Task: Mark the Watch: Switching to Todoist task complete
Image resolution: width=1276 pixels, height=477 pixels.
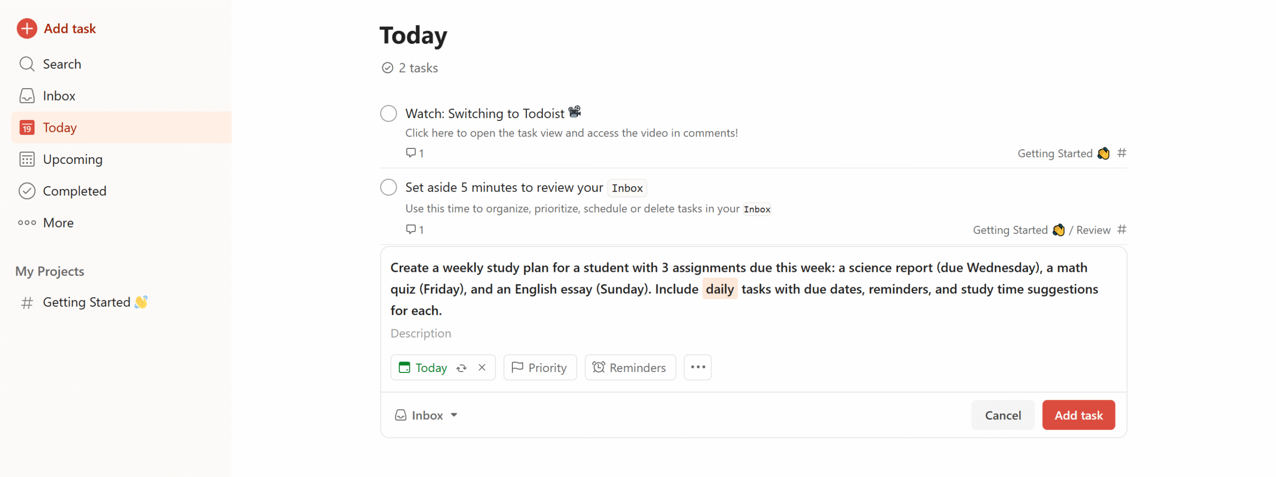Action: pos(388,114)
